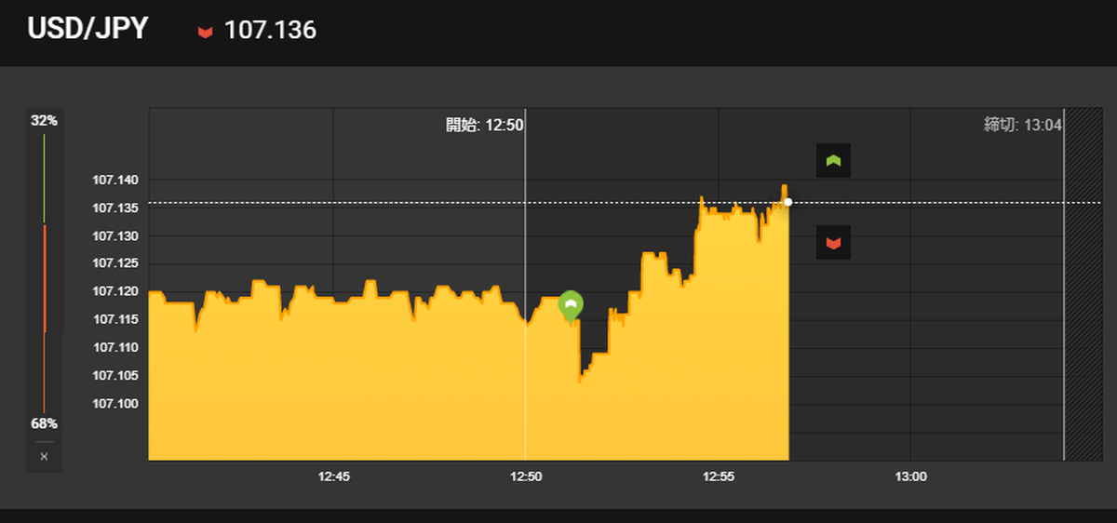The height and width of the screenshot is (523, 1117).
Task: Click the 開始: 12:50 start time label
Action: pyautogui.click(x=484, y=124)
